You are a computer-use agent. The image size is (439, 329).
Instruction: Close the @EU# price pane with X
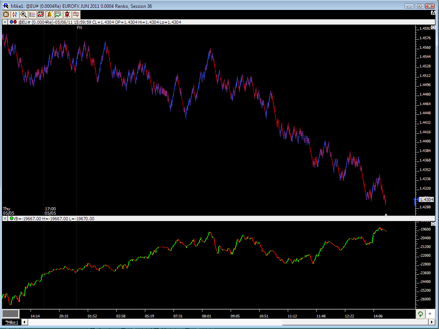pyautogui.click(x=5, y=22)
